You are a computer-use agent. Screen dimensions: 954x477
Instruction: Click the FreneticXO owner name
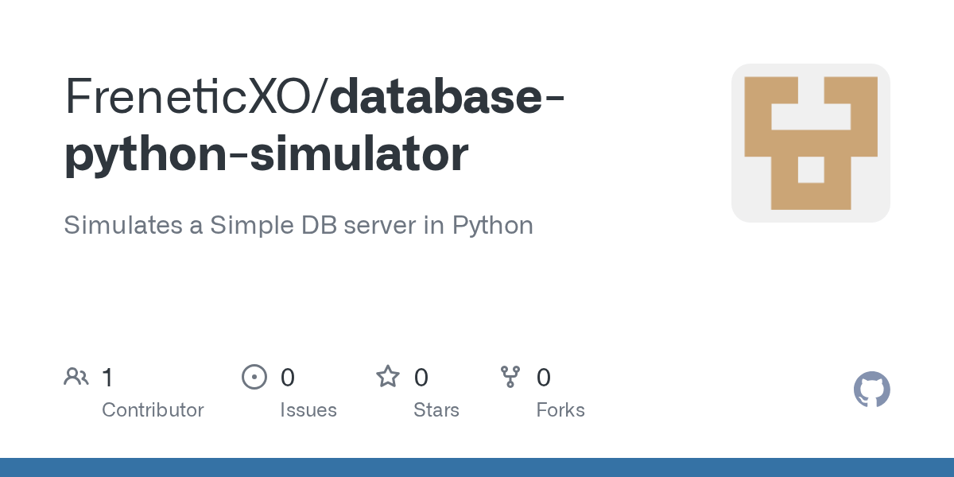[x=189, y=97]
